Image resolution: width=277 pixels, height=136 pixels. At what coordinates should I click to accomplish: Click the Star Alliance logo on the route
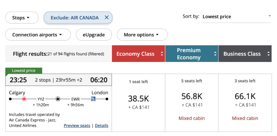[x=58, y=99]
